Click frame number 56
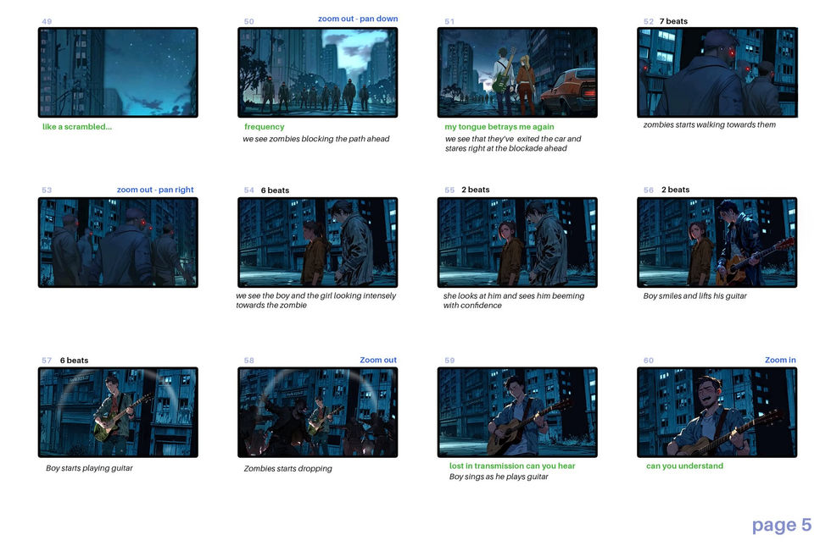Viewport: 831px width, 546px height. (x=649, y=190)
